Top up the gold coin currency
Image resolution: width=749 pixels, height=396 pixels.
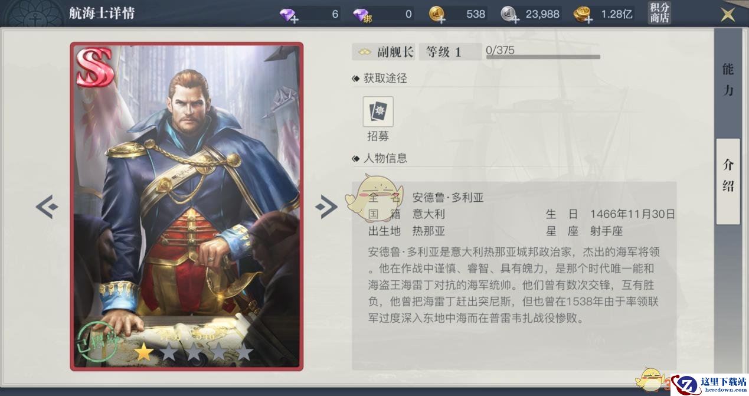click(437, 14)
